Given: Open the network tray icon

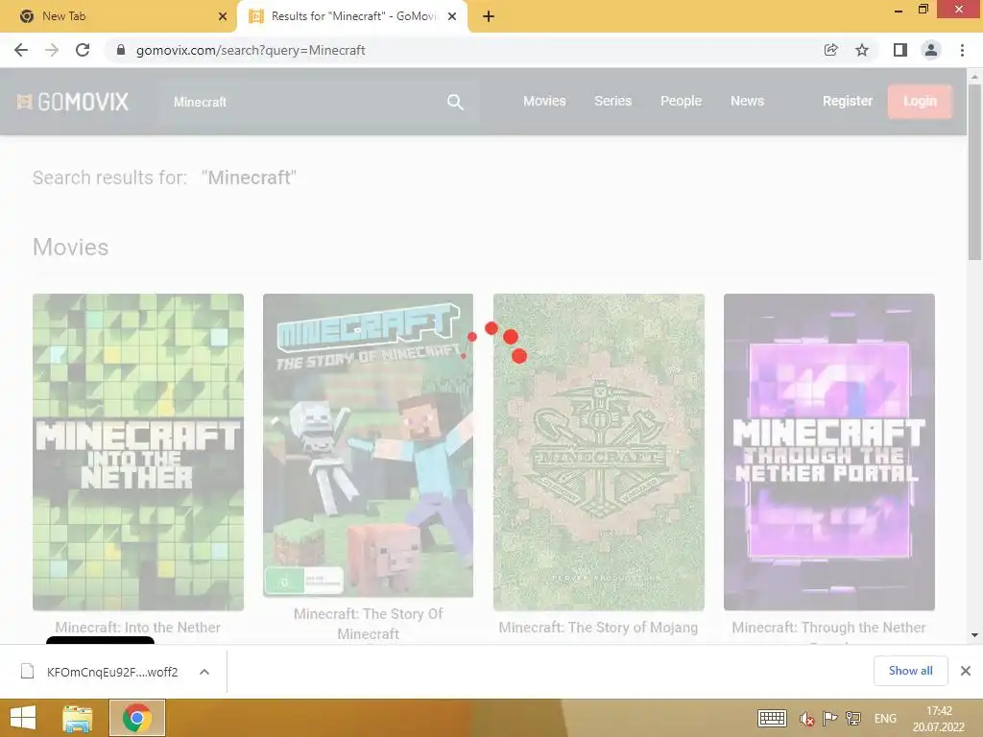Looking at the screenshot, I should click(853, 718).
